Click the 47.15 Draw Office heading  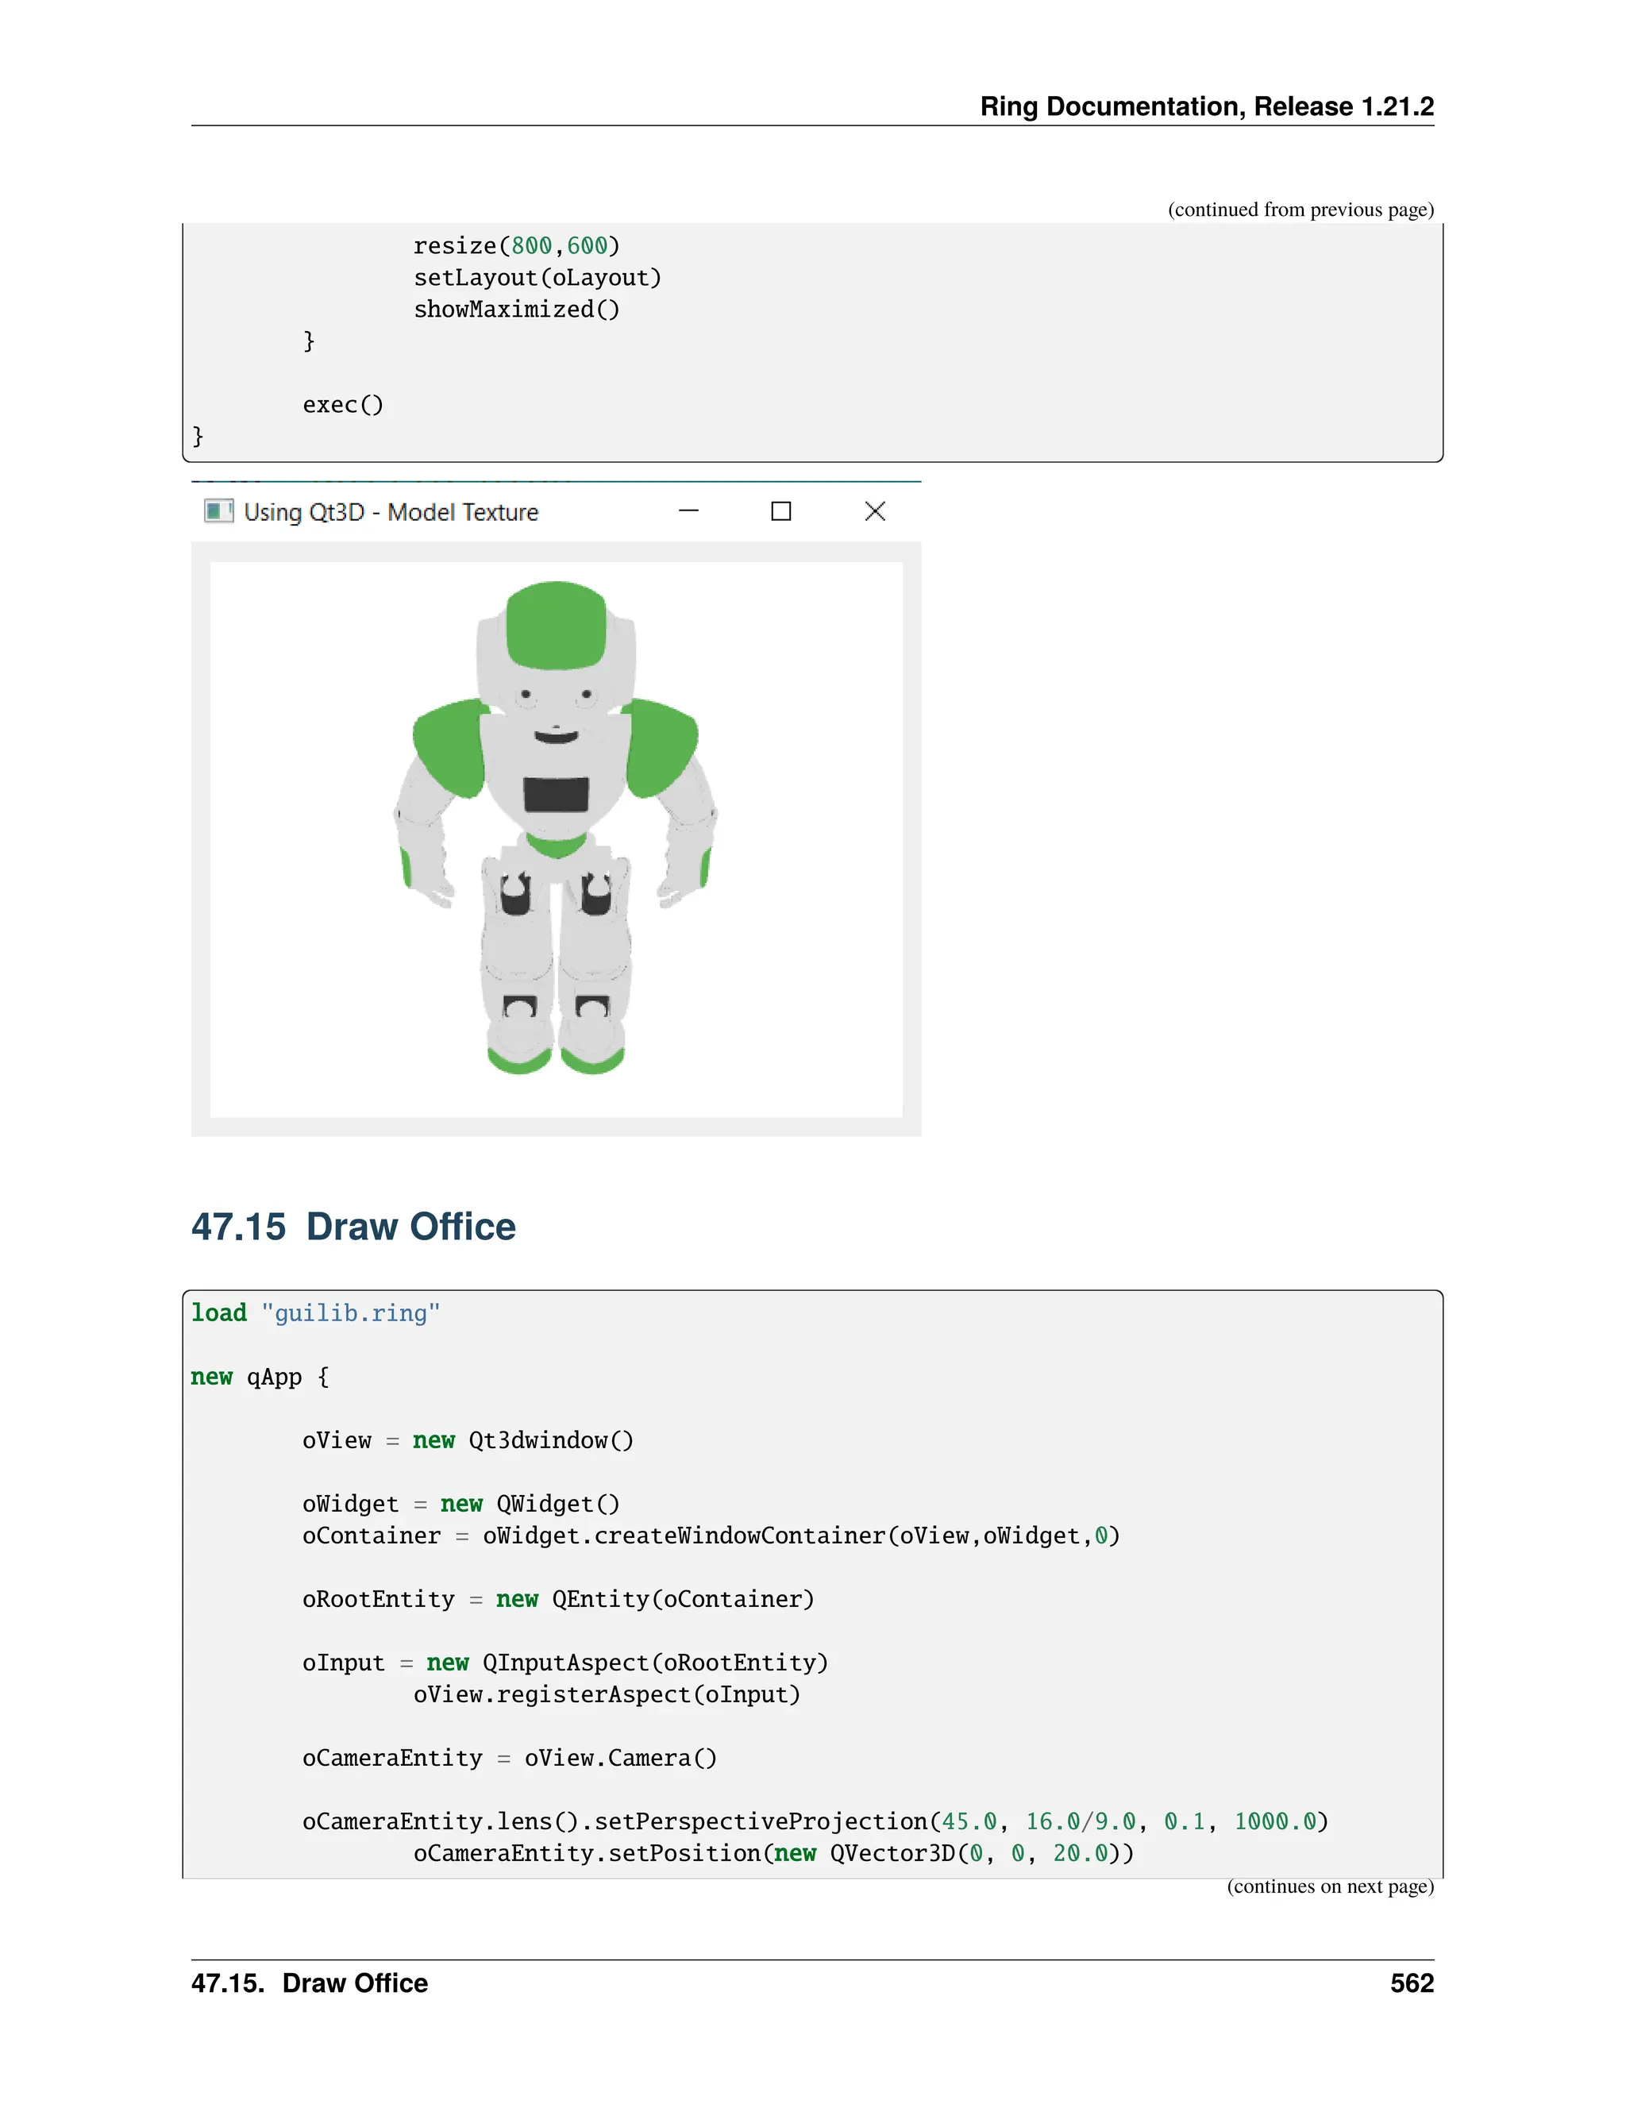[x=353, y=1227]
